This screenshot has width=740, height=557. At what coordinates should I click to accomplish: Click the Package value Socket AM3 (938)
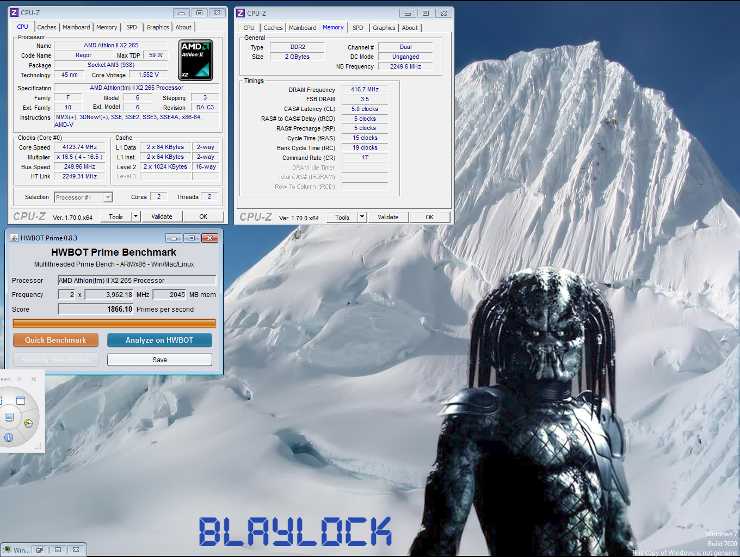point(111,65)
